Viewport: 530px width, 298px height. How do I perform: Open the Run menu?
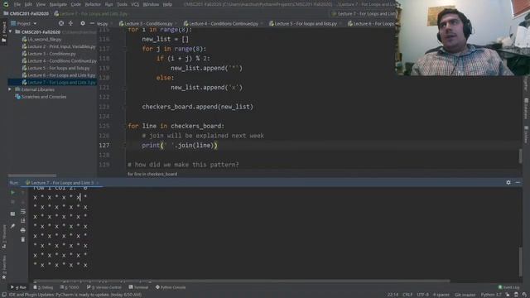(x=108, y=4)
